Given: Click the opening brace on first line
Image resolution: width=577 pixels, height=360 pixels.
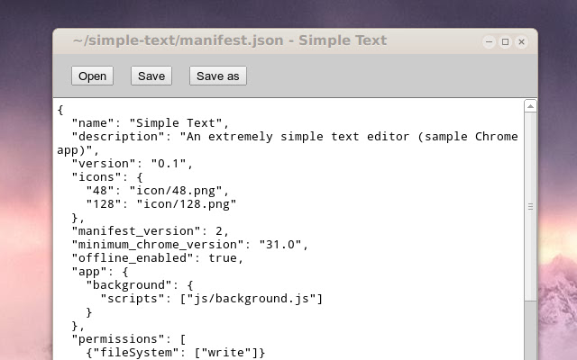Looking at the screenshot, I should click(60, 110).
